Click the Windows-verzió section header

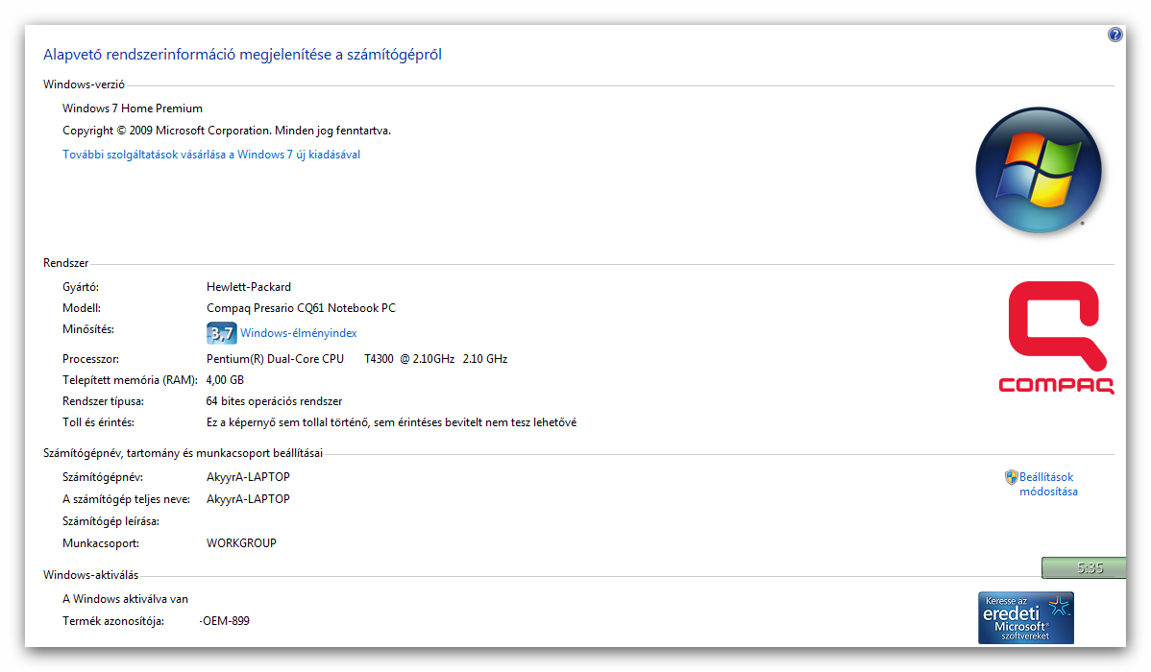tap(84, 84)
